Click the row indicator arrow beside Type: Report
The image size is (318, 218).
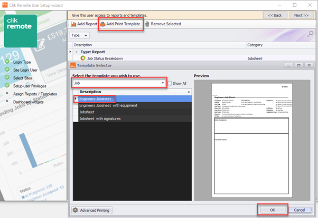pyautogui.click(x=70, y=52)
